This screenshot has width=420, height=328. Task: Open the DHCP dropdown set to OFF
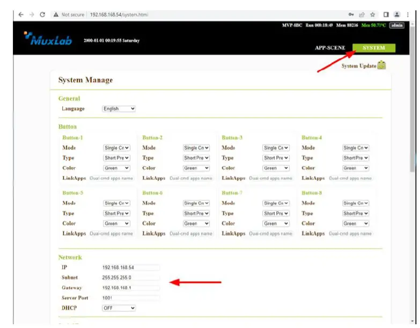(x=119, y=308)
